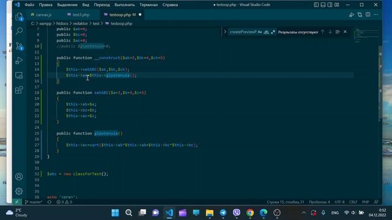This screenshot has height=220, width=392.
Task: Toggle the bottom panel layout button
Action: tap(323, 5)
